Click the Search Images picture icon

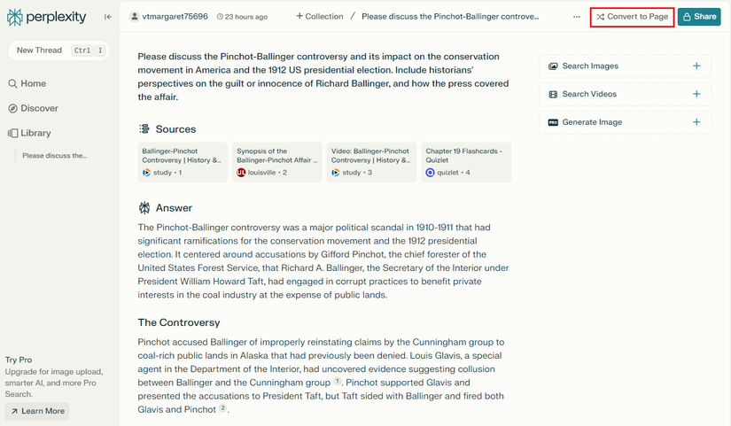click(553, 66)
